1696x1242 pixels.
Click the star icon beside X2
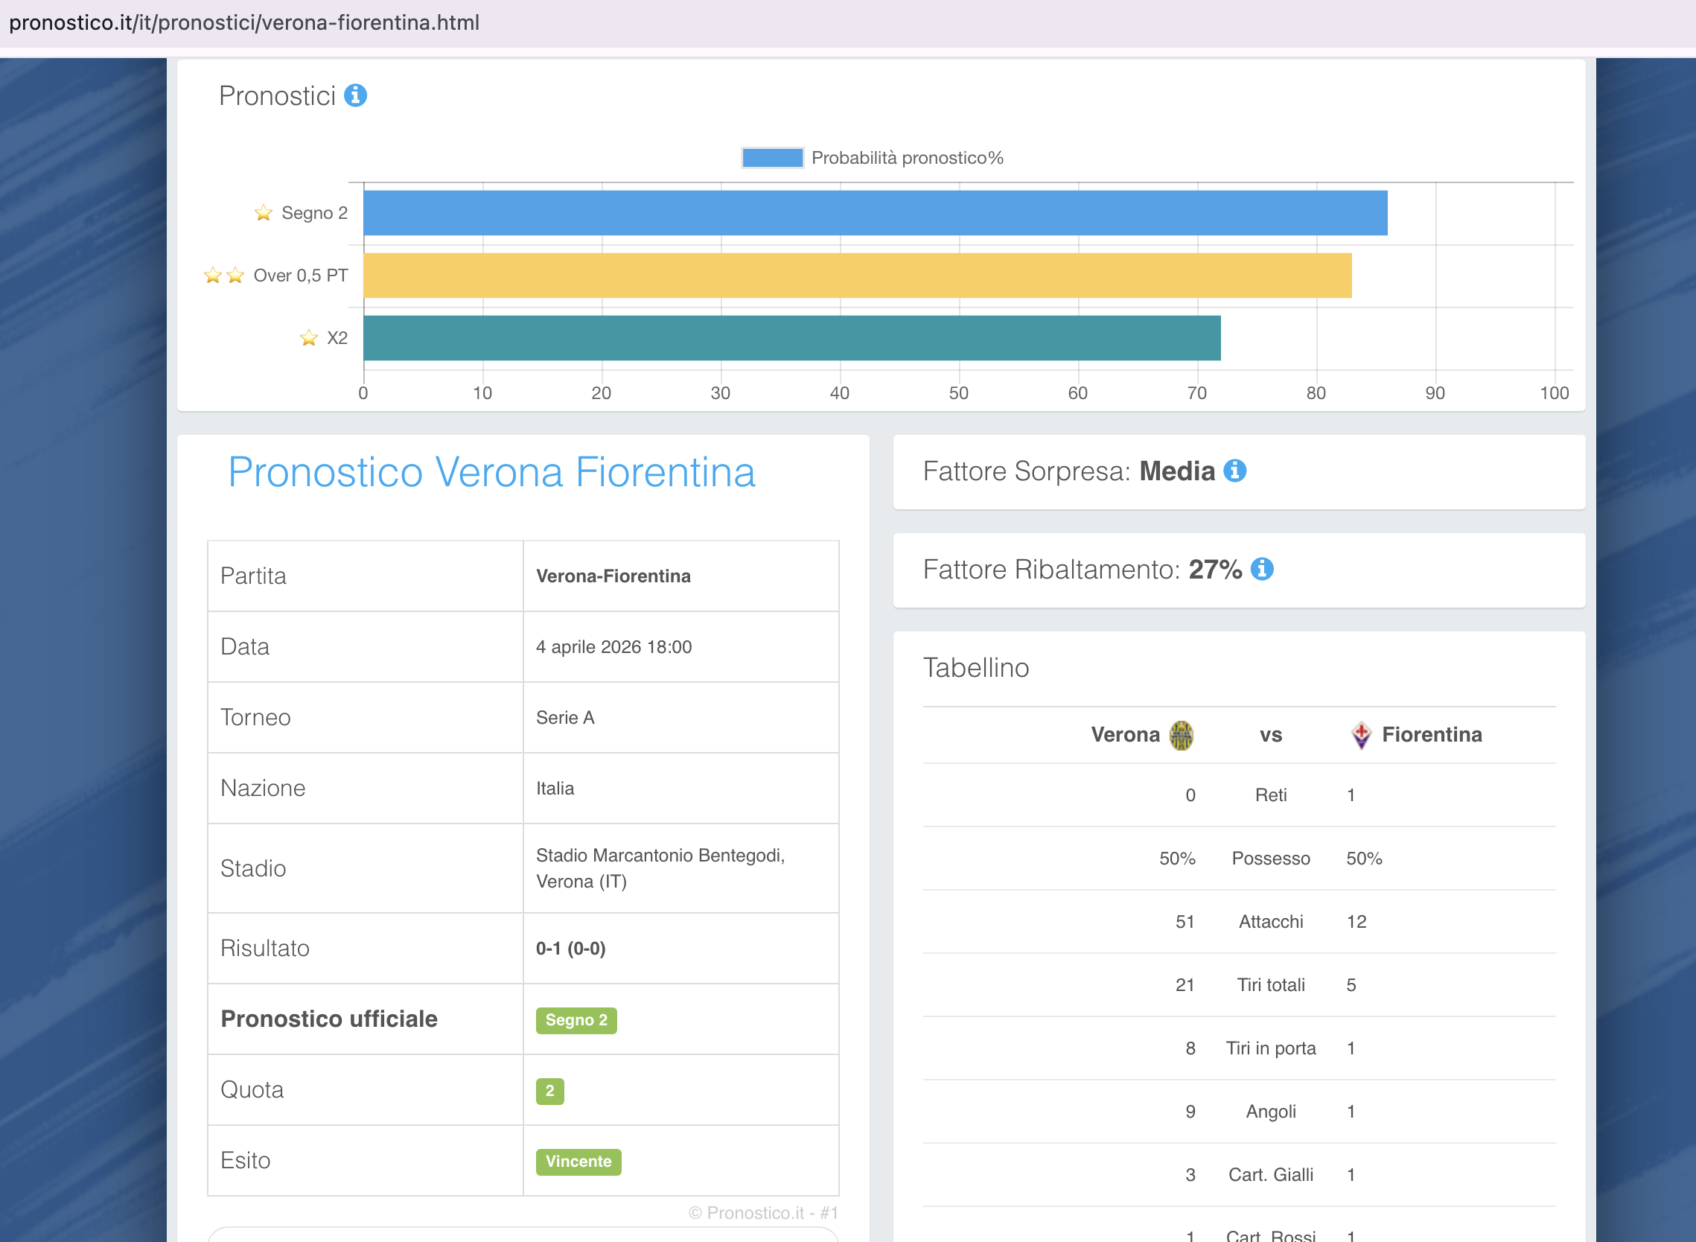[308, 337]
